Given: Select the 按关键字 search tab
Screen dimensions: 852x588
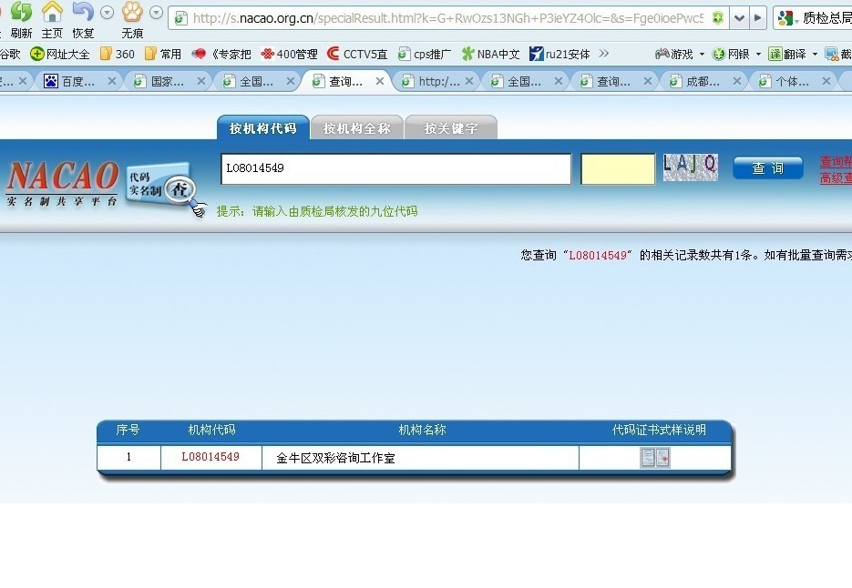Looking at the screenshot, I should pyautogui.click(x=451, y=127).
